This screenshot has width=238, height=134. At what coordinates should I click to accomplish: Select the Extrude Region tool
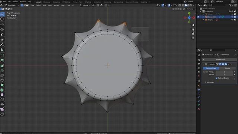point(2,61)
